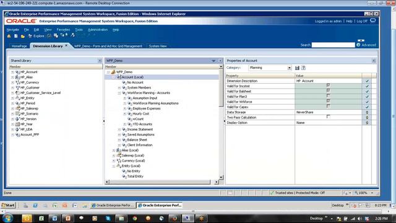This screenshot has height=223, width=396.
Task: Select the HP_Currency dimension in Shared Library
Action: pyautogui.click(x=30, y=82)
